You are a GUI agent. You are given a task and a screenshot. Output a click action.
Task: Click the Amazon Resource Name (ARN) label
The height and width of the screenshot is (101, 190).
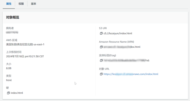(x=117, y=42)
